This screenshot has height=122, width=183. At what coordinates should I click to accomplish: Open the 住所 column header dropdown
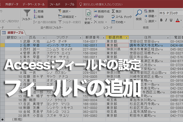tap(168, 38)
